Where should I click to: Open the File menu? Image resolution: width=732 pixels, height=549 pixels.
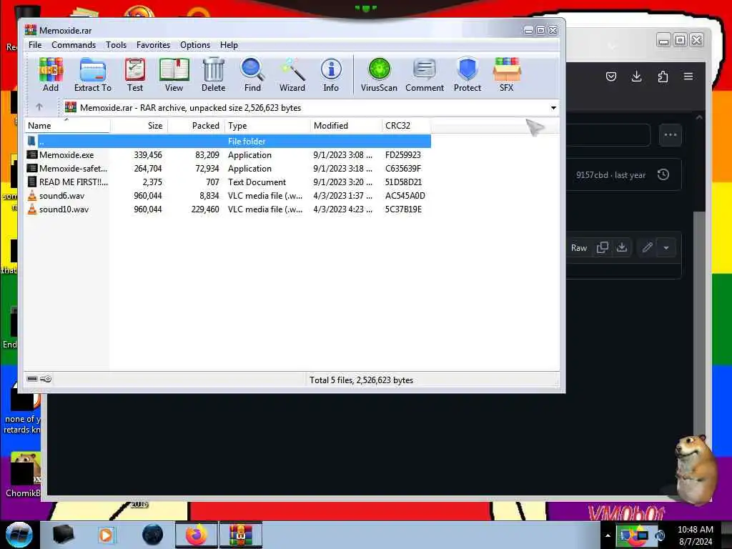tap(35, 45)
